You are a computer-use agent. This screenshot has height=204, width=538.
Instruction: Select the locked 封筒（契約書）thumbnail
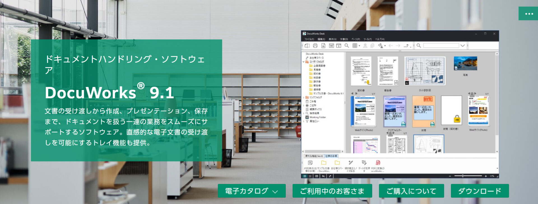[x=451, y=110]
